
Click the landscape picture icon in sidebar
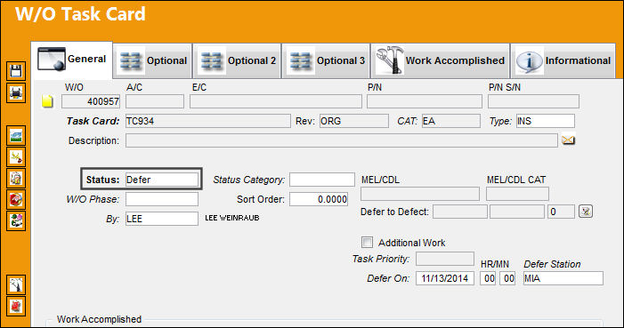[x=16, y=136]
